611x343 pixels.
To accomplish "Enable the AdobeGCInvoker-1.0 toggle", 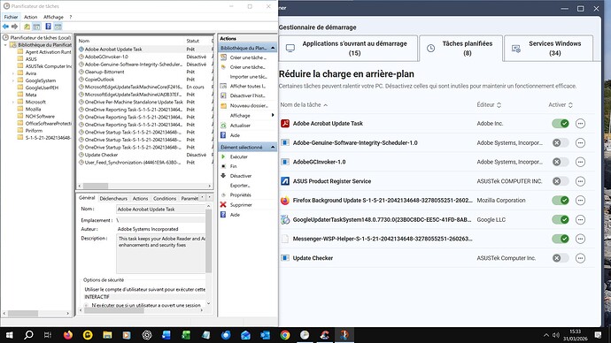I will click(x=561, y=162).
